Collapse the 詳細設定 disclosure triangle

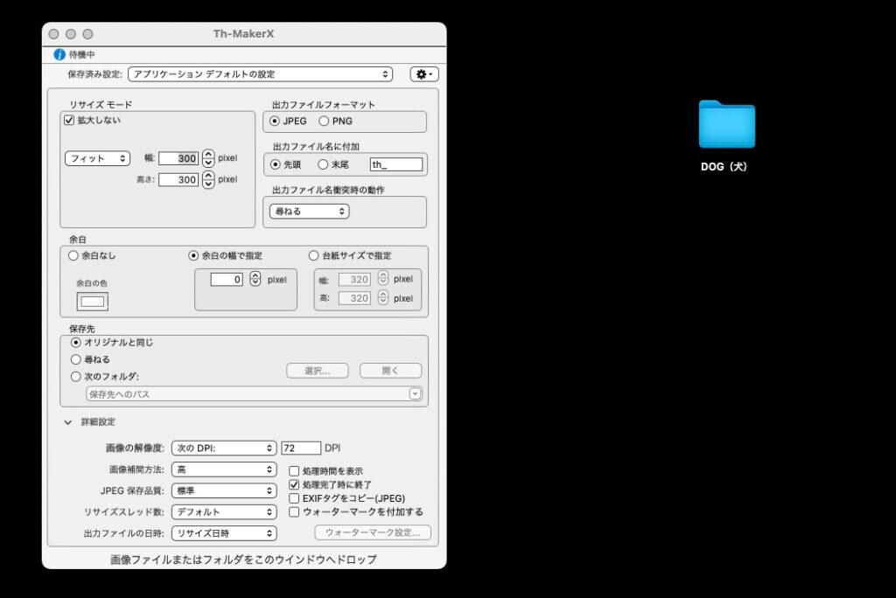68,422
